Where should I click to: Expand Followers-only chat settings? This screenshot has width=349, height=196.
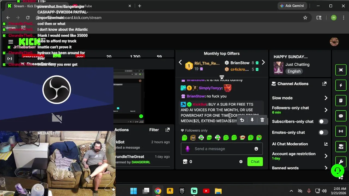(x=326, y=110)
